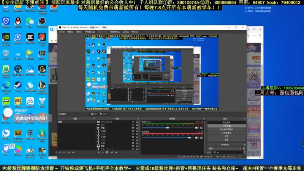Open the 视图(V) menu in OBS
Image resolution: width=304 pixels, height=171 pixels.
coord(79,32)
